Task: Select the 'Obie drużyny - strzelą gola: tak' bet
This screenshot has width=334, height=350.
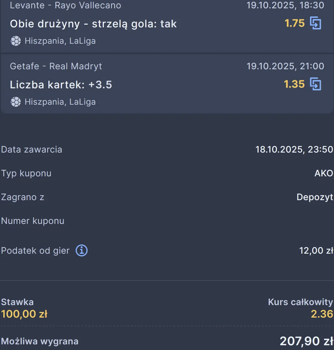Action: pyautogui.click(x=93, y=24)
